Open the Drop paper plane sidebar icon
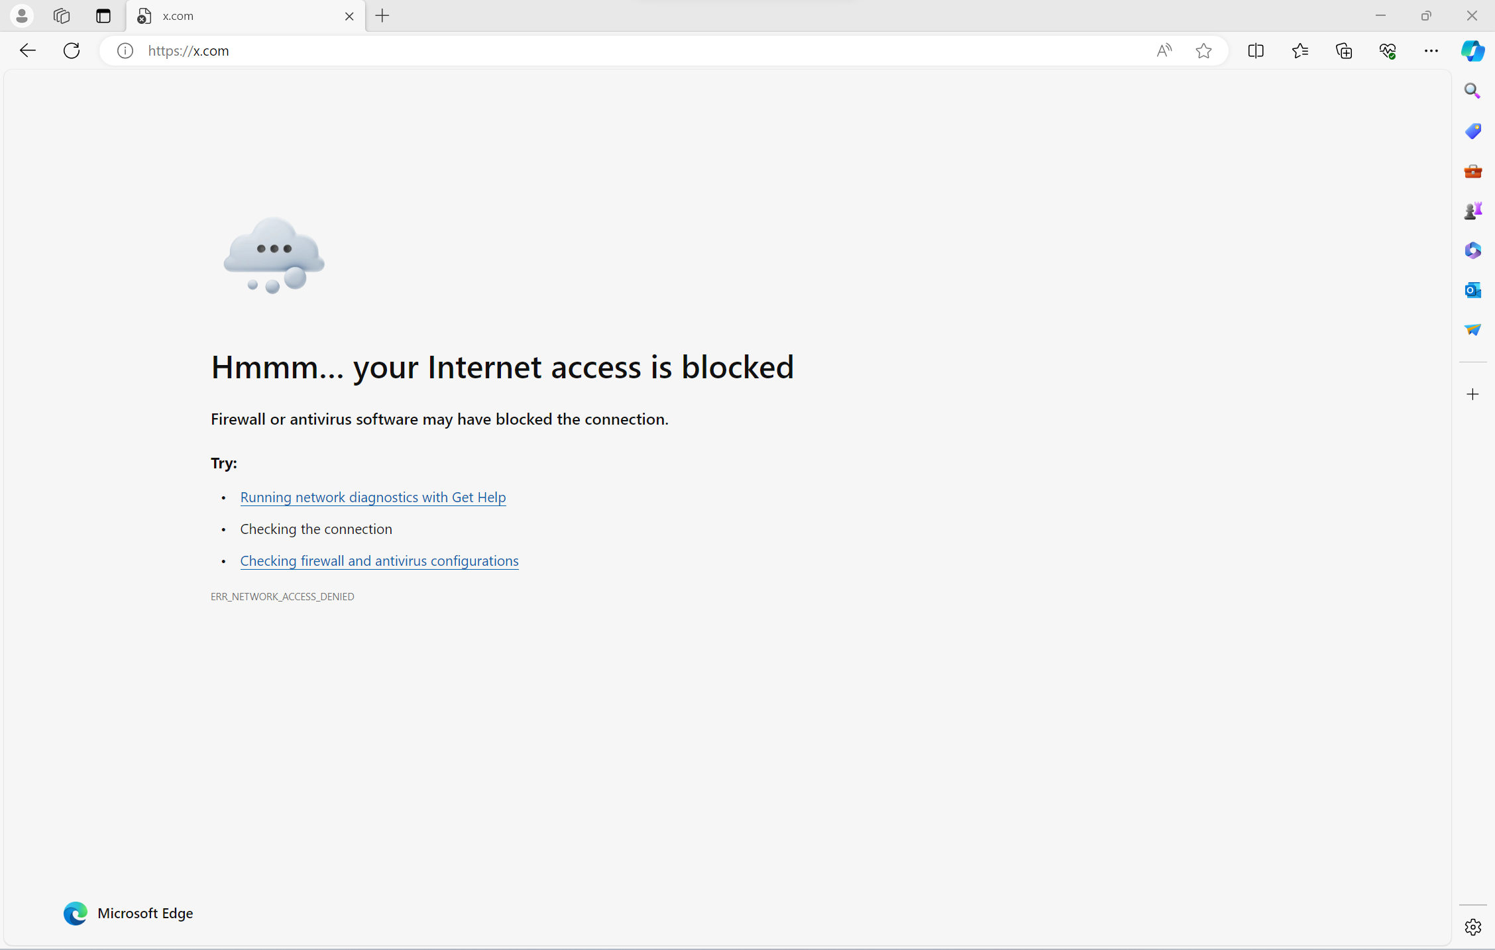The width and height of the screenshot is (1495, 950). pos(1472,330)
